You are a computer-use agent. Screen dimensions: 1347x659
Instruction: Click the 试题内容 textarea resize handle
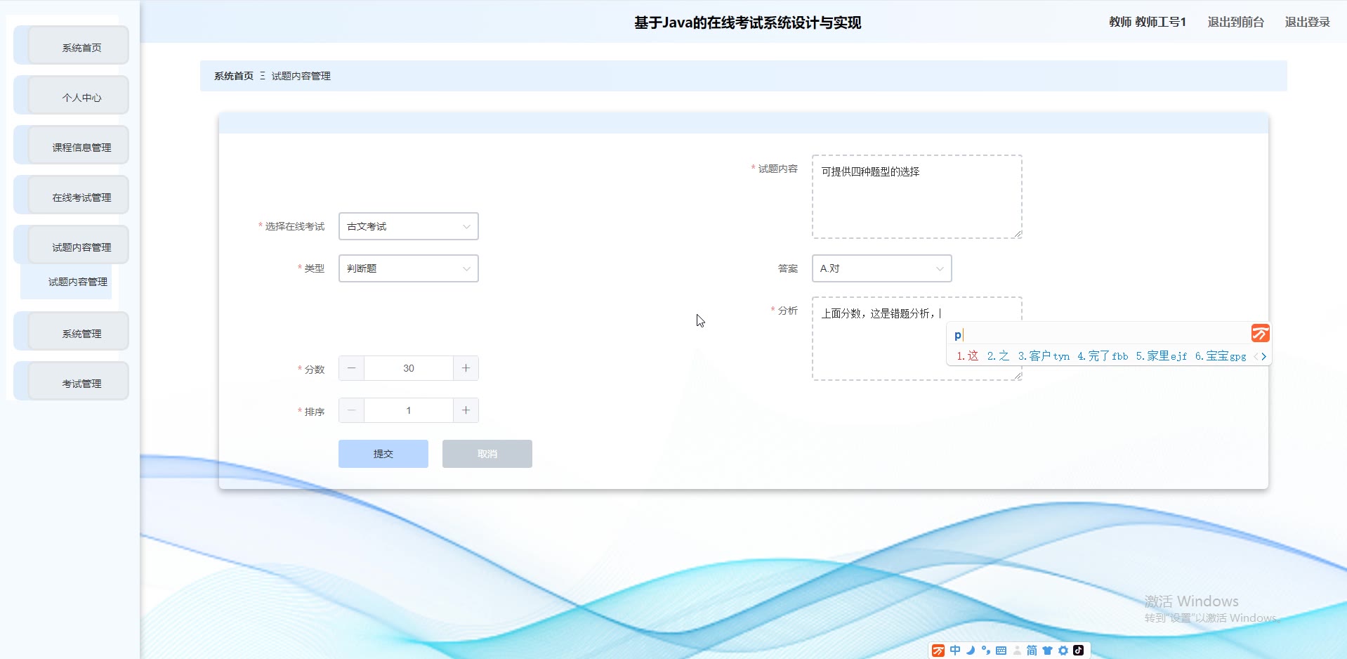[x=1018, y=235]
